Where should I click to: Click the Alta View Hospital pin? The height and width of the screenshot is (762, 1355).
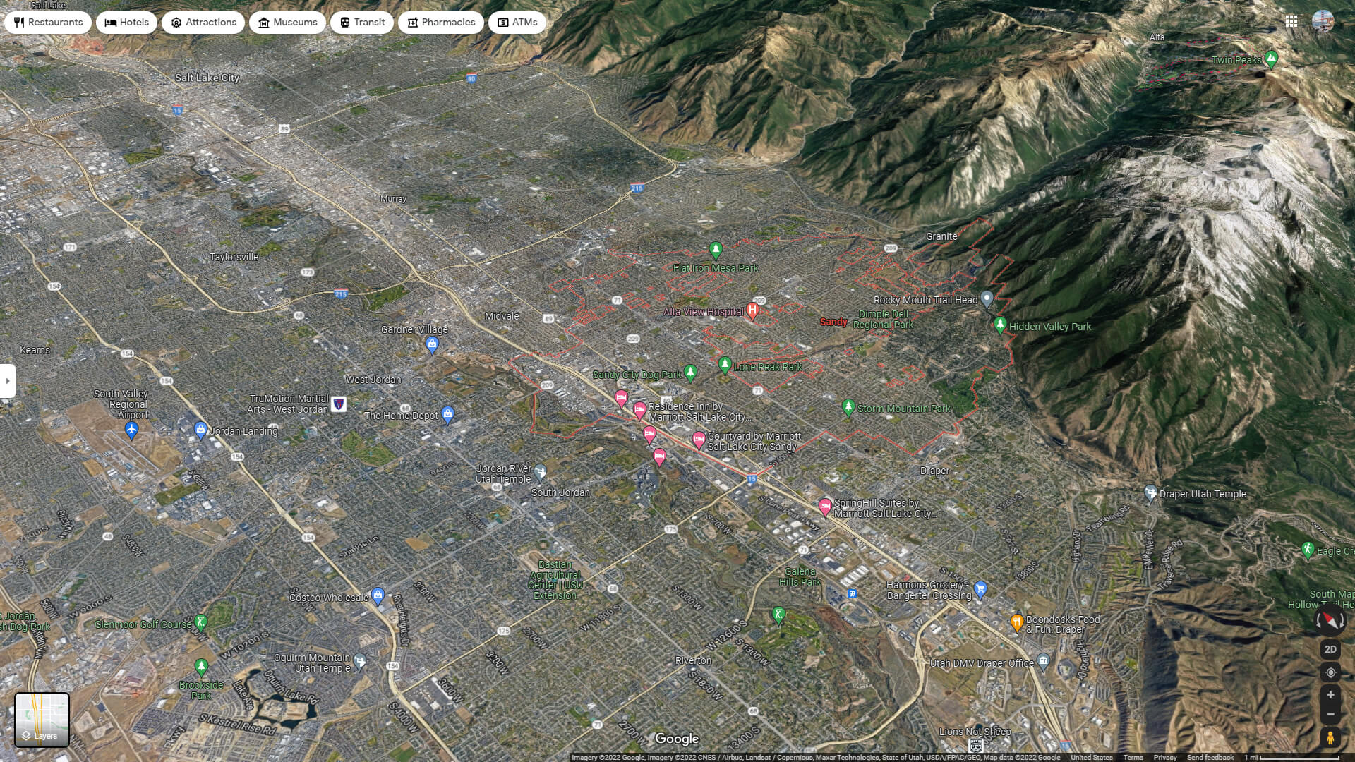(x=753, y=308)
